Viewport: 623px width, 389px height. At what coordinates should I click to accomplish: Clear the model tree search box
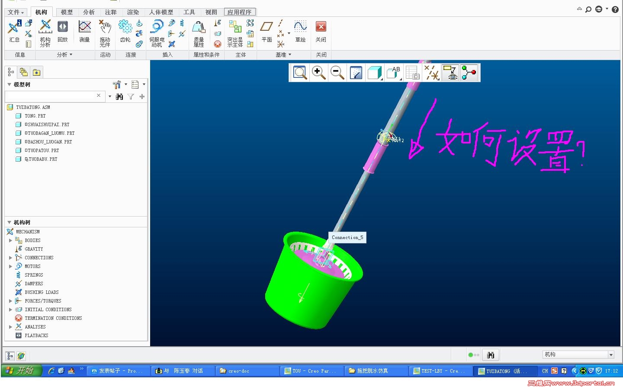coord(99,96)
